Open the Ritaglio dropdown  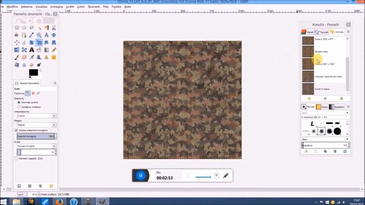(x=36, y=125)
